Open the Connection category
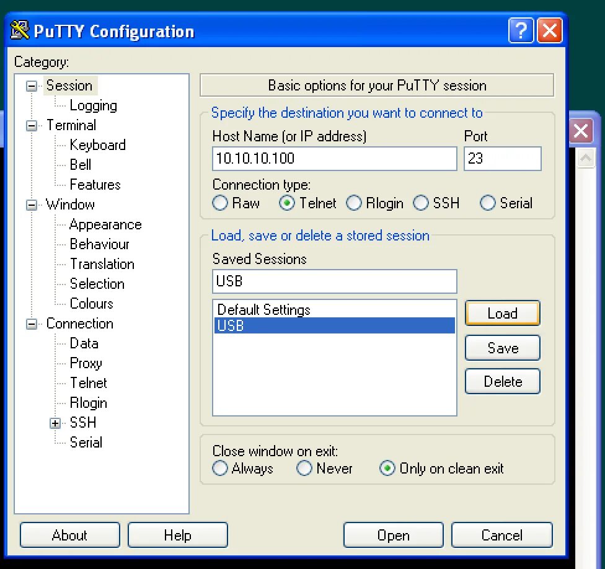Screen dimensions: 605x569 coord(80,324)
